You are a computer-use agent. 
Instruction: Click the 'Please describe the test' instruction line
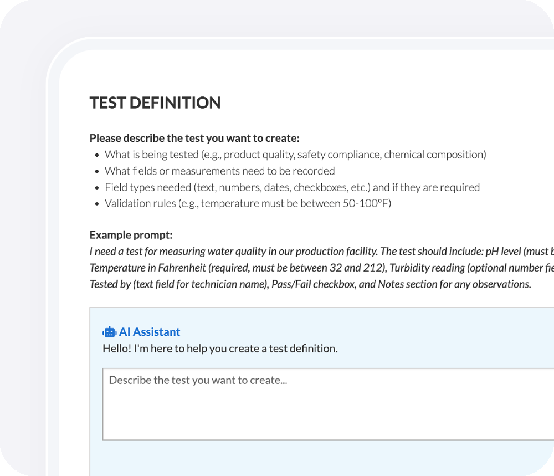click(194, 138)
